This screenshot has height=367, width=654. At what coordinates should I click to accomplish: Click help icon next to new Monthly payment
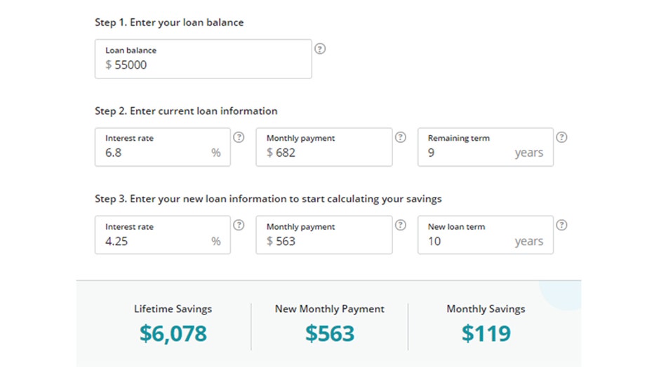click(401, 226)
